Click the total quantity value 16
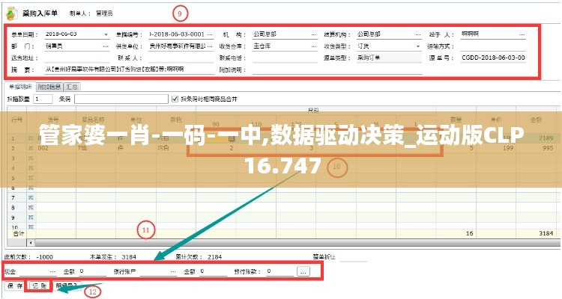This screenshot has width=562, height=299. 470,233
